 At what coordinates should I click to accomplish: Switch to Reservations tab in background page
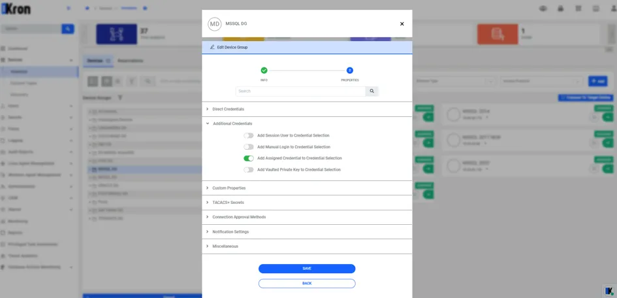130,61
